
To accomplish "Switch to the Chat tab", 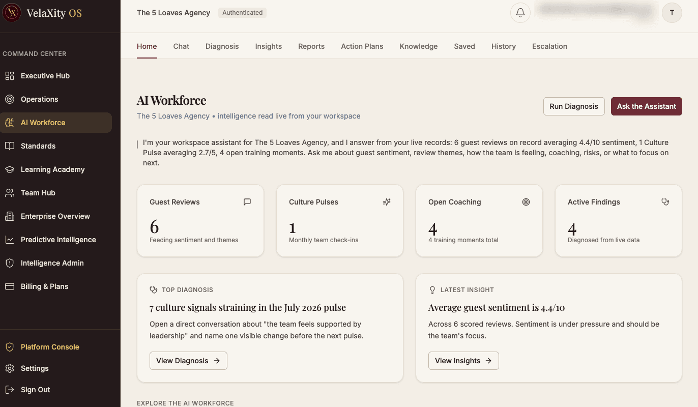I will 181,46.
